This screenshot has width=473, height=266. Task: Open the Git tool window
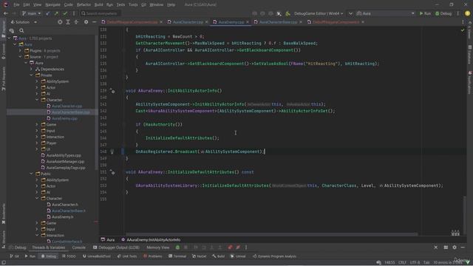pyautogui.click(x=15, y=256)
